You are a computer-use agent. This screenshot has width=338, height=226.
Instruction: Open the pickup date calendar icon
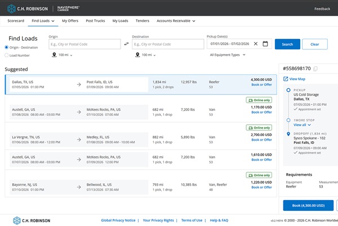tap(265, 44)
